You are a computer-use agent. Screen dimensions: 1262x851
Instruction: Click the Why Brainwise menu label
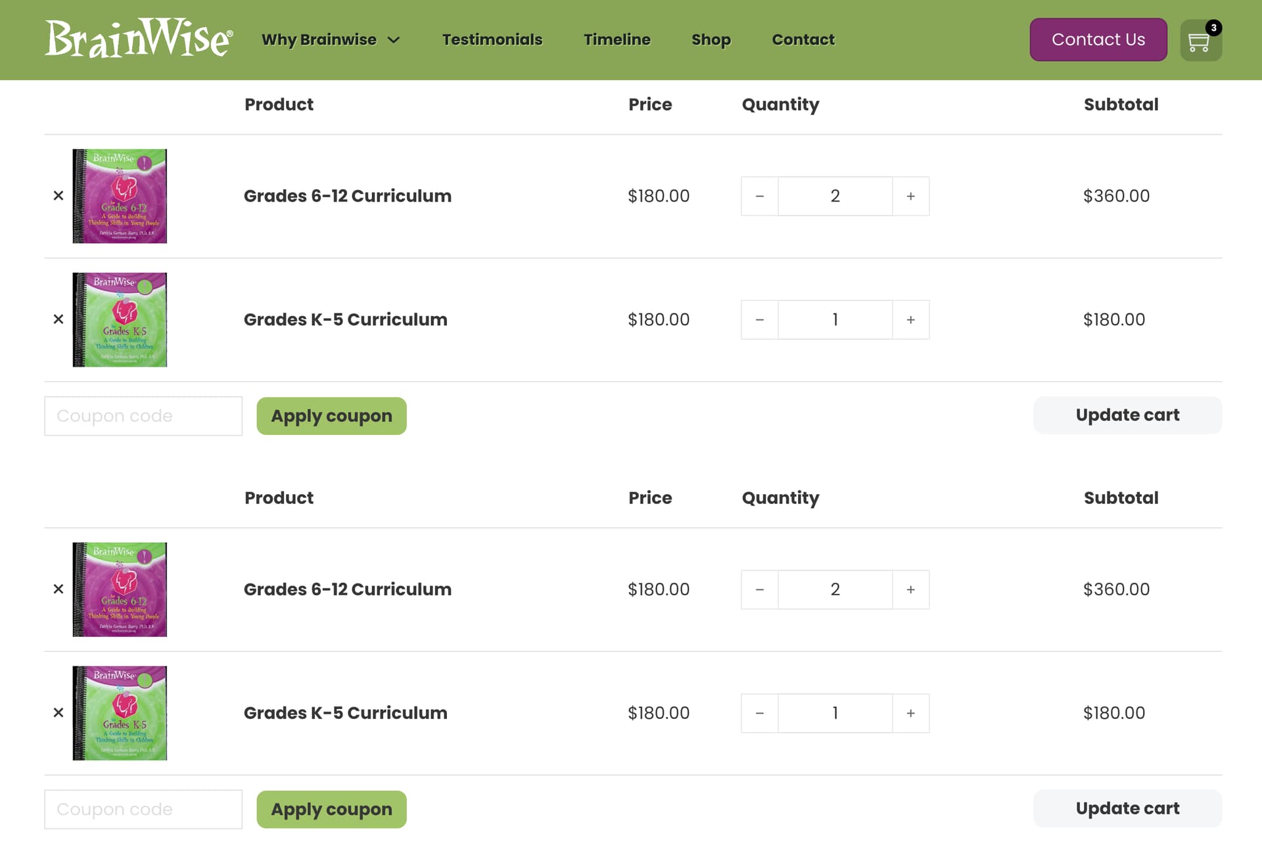coord(319,39)
